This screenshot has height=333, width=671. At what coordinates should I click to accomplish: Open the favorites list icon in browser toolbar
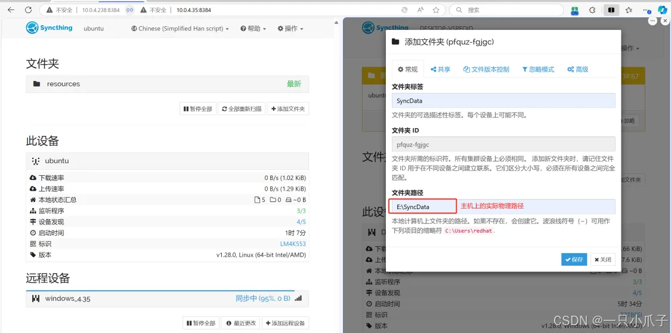pos(629,10)
